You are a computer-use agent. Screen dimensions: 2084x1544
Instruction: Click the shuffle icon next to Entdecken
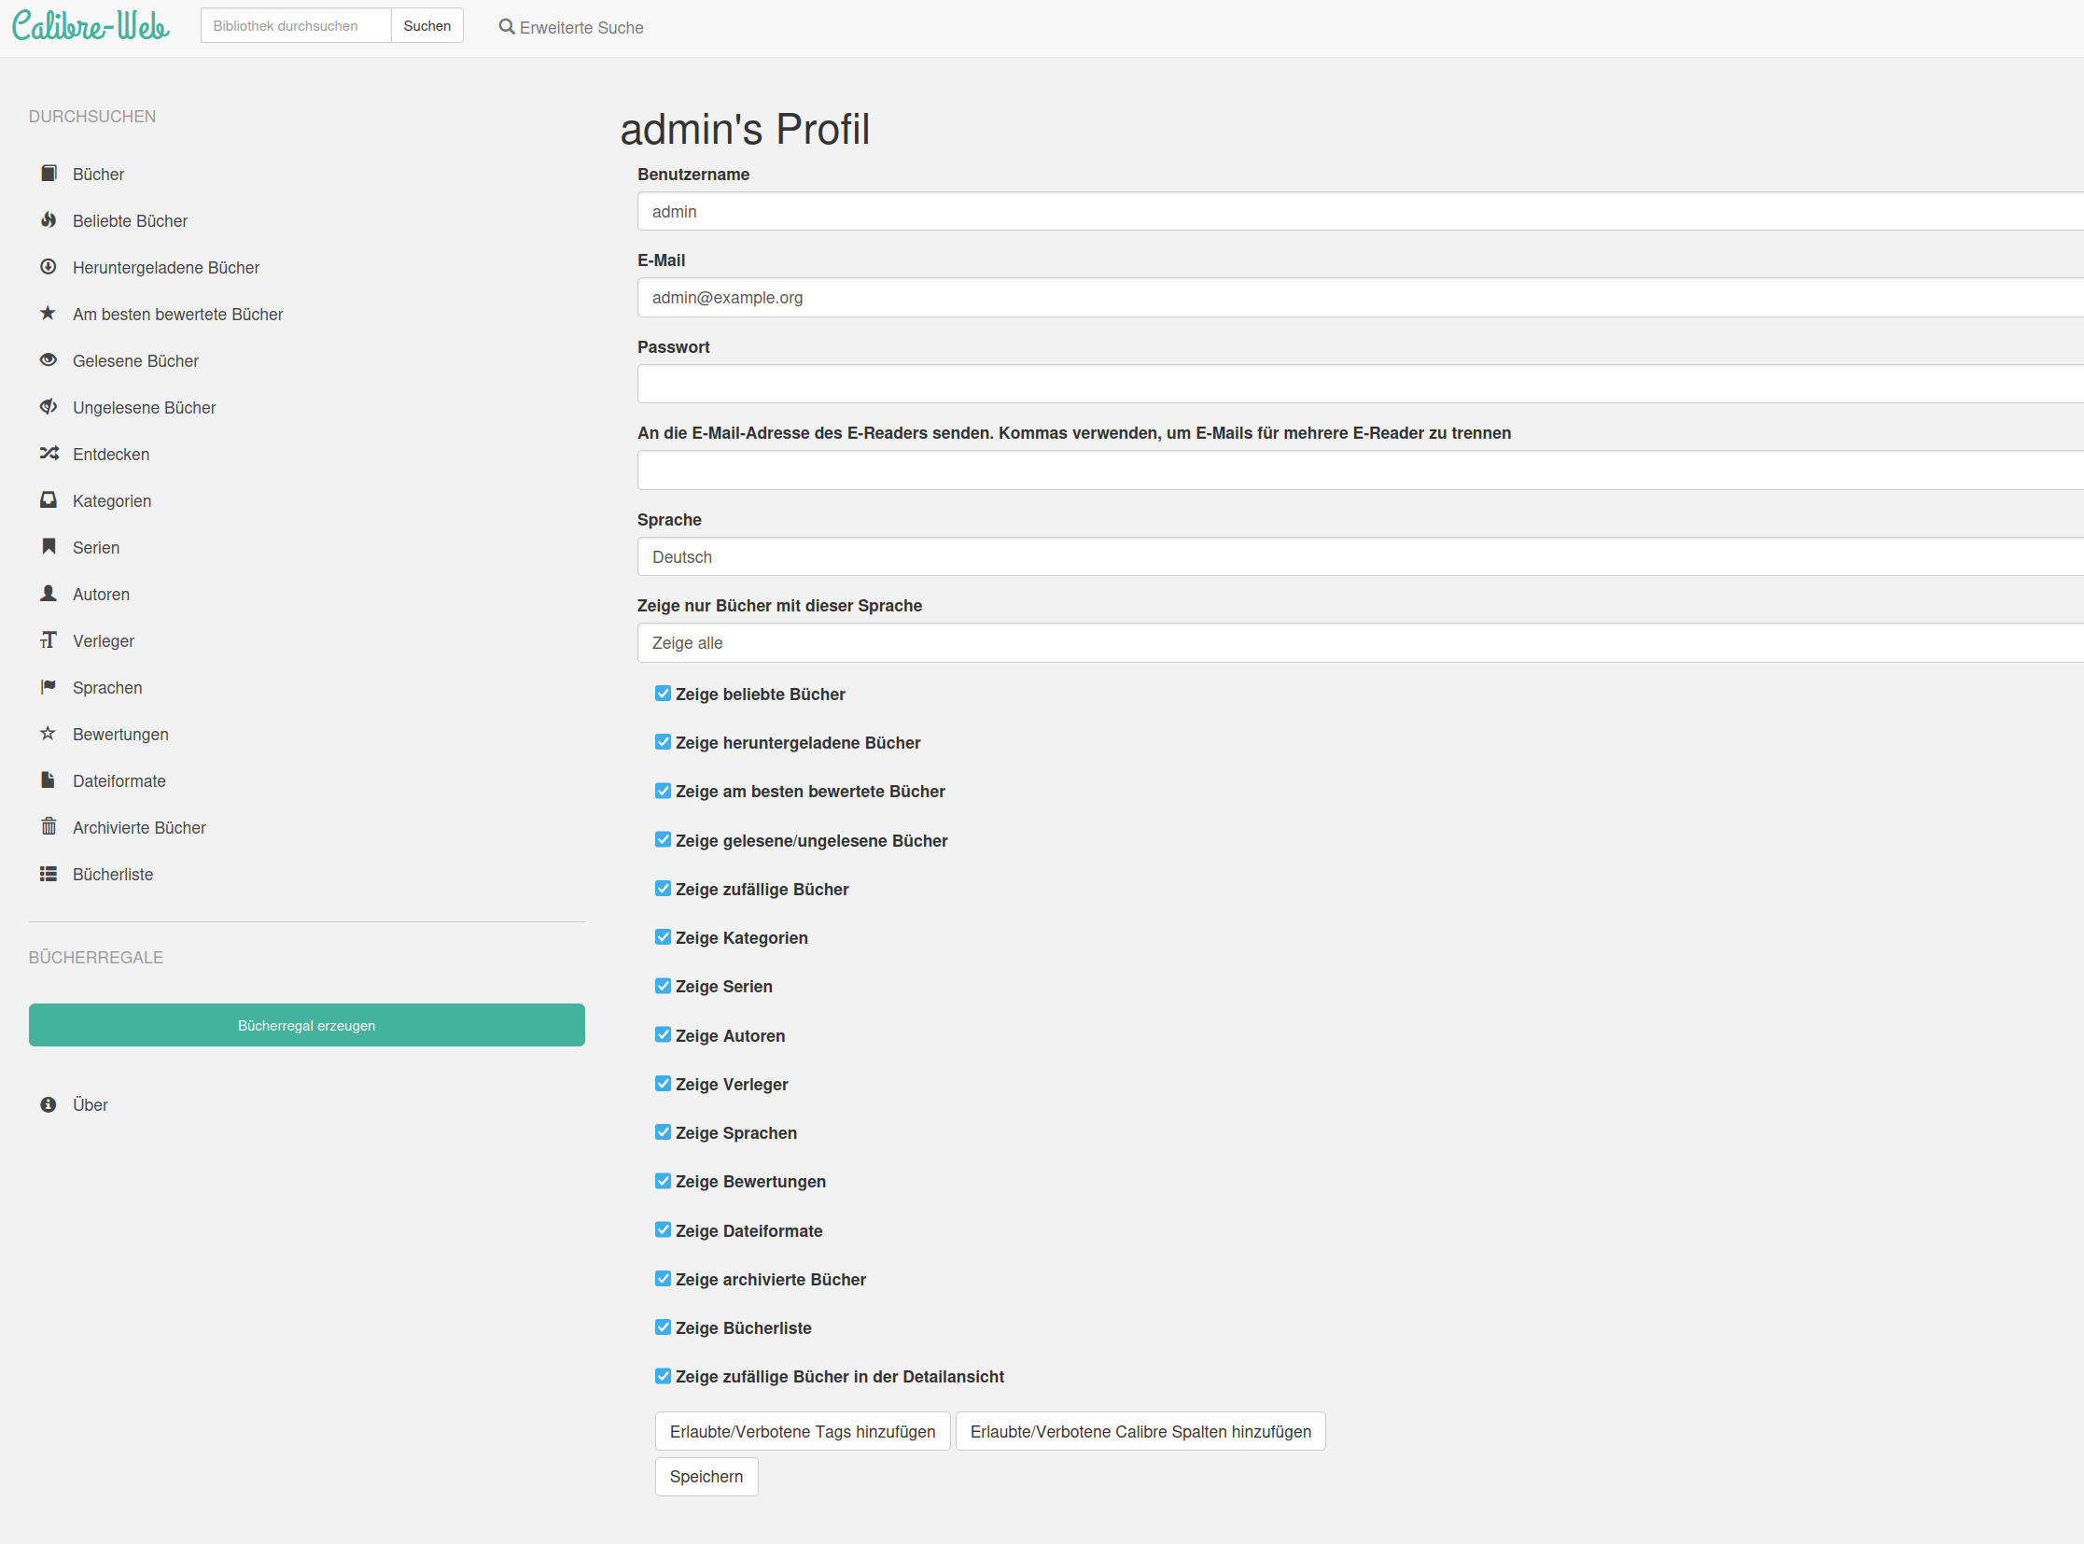coord(49,455)
